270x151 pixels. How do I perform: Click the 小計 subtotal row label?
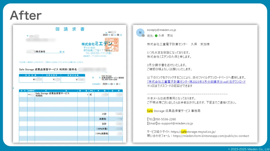(x=104, y=114)
